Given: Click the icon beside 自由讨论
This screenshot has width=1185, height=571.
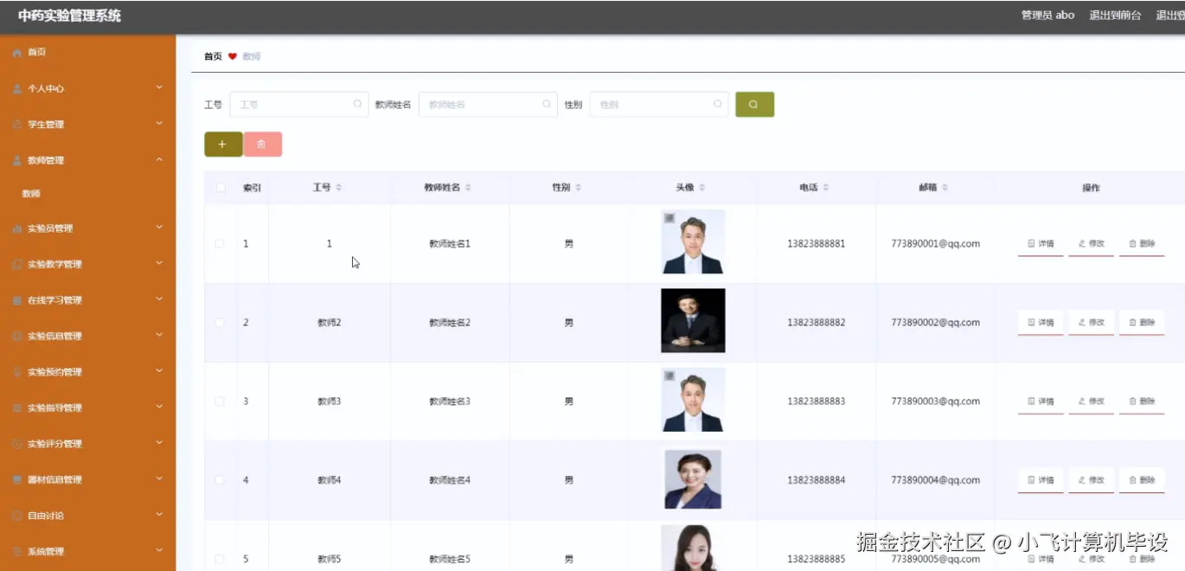Looking at the screenshot, I should (17, 516).
